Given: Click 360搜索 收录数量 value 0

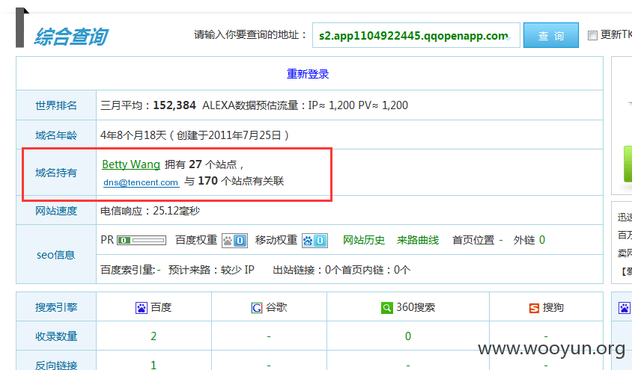Looking at the screenshot, I should 408,336.
